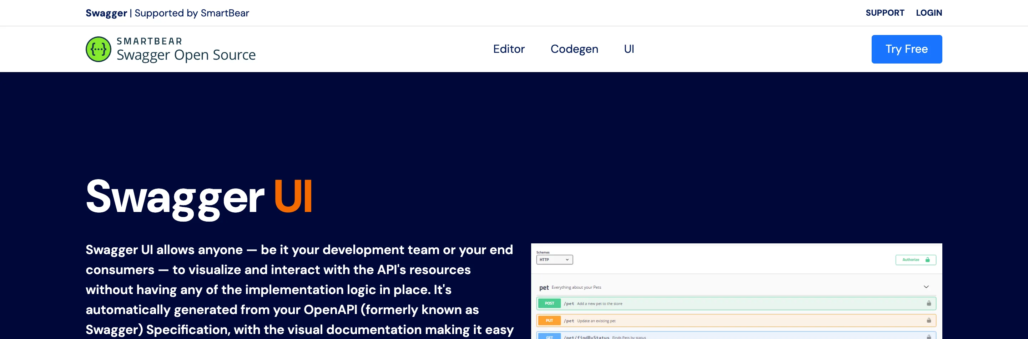Open the SUPPORT link
The height and width of the screenshot is (339, 1028).
885,13
